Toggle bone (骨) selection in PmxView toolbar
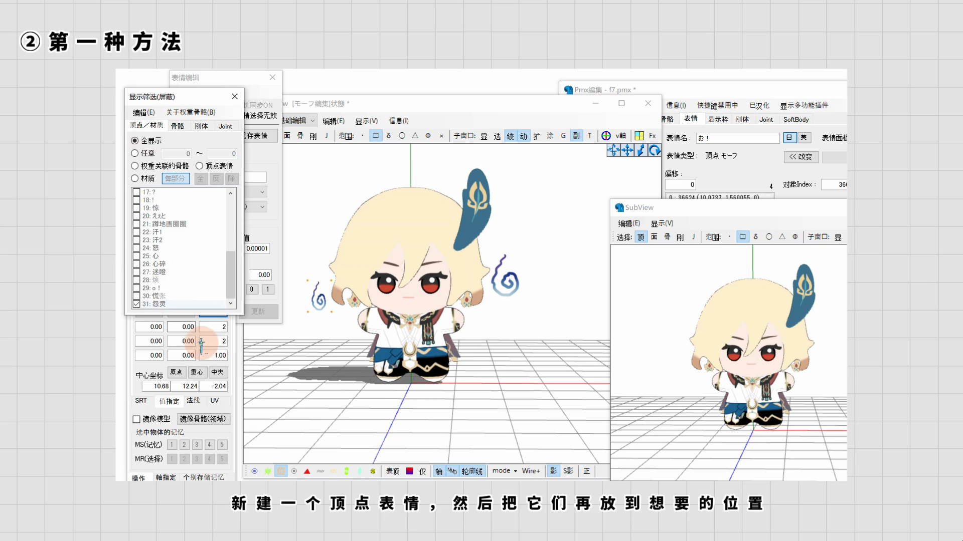The width and height of the screenshot is (963, 541). pos(300,136)
